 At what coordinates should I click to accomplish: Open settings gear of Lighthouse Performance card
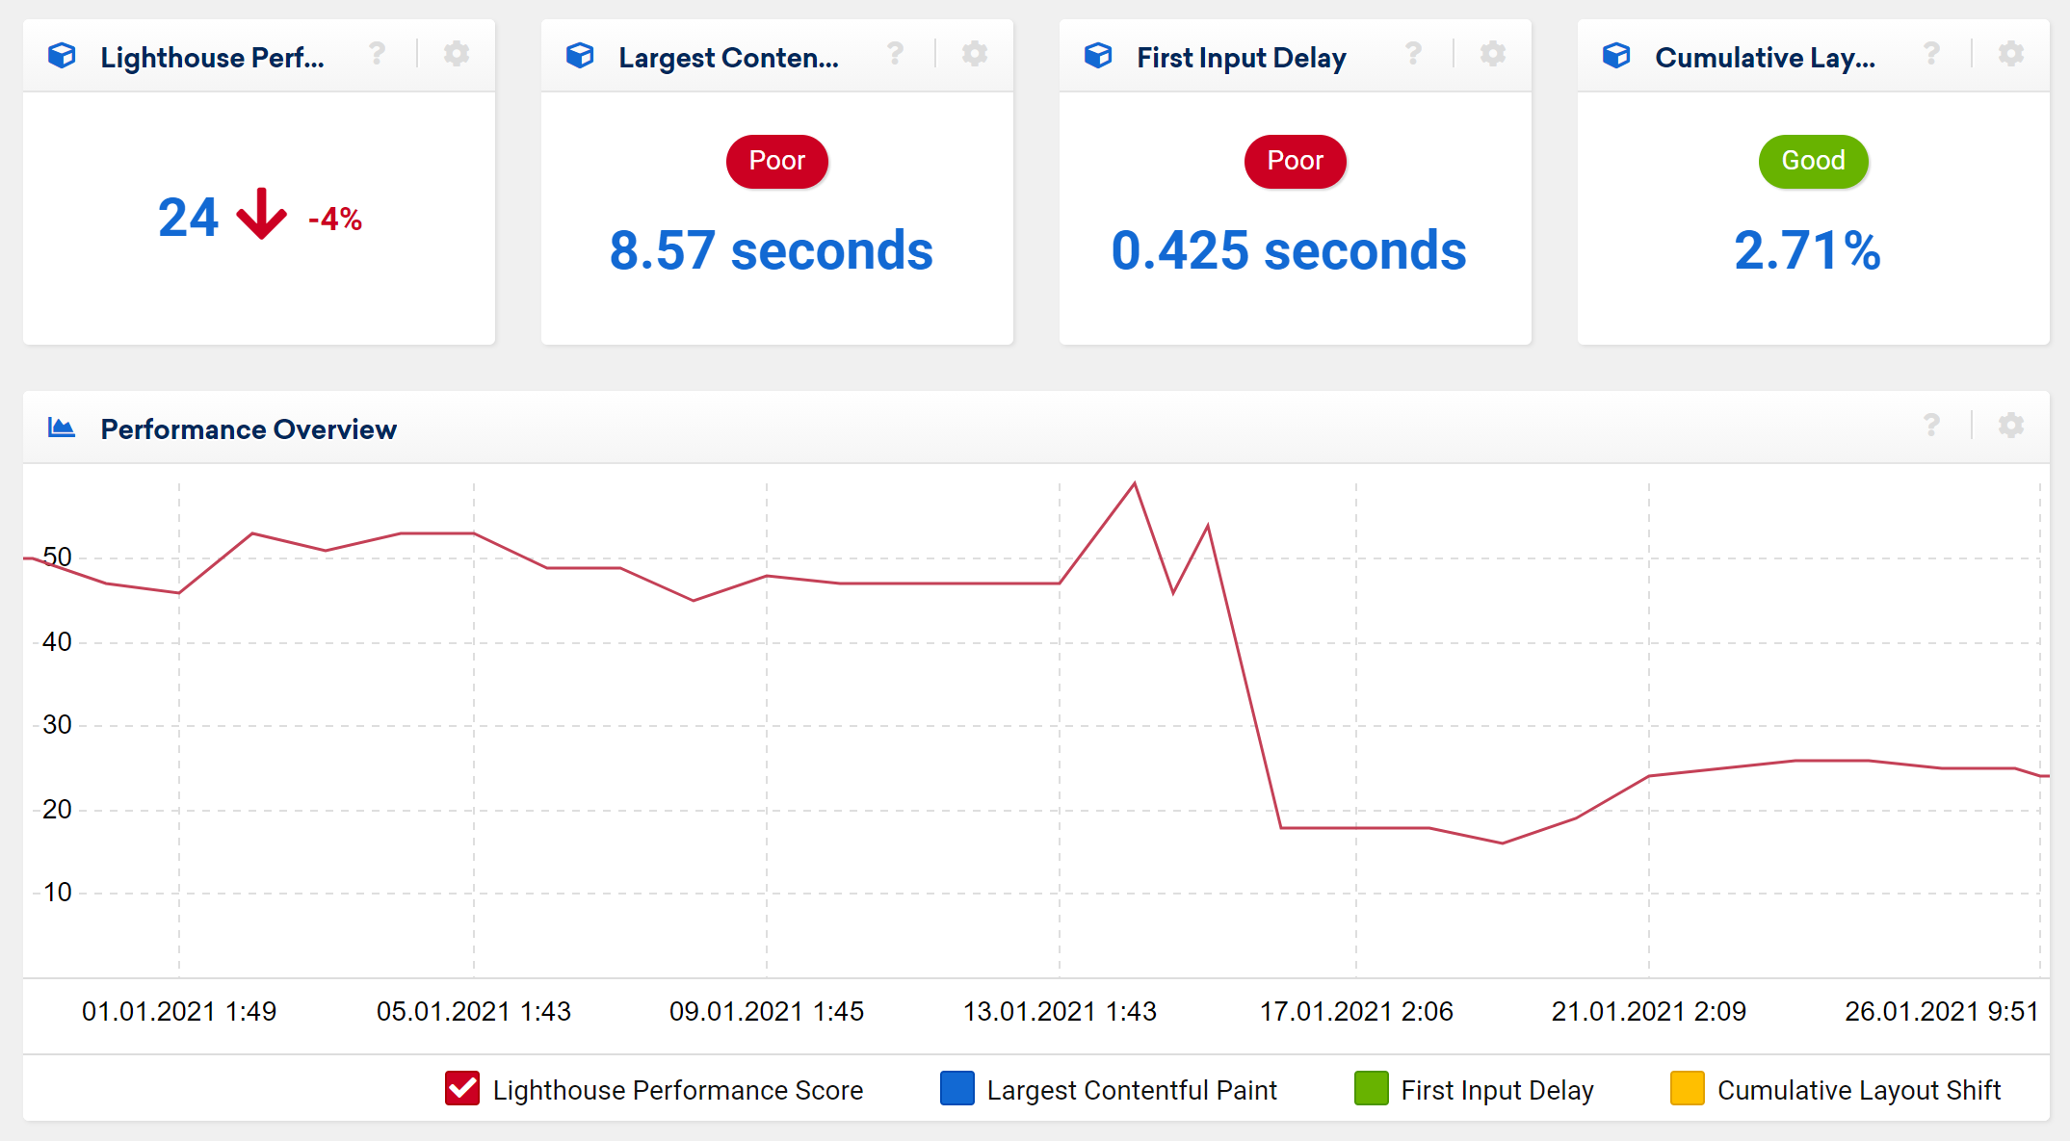[457, 54]
